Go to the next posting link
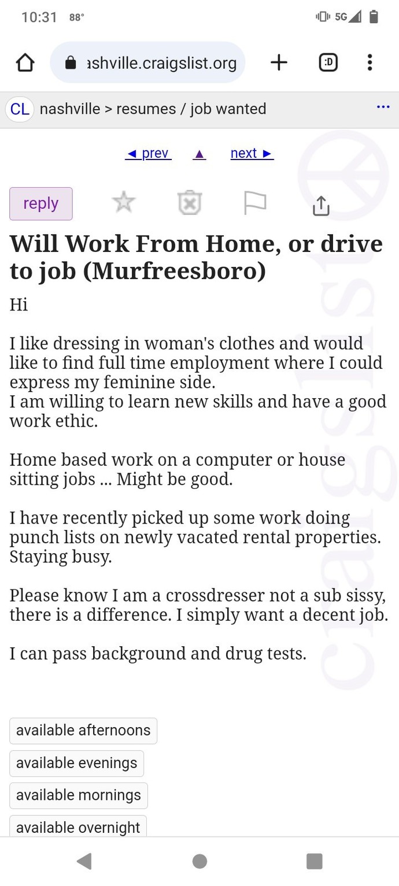Screen dimensions: 399x886 pos(252,153)
